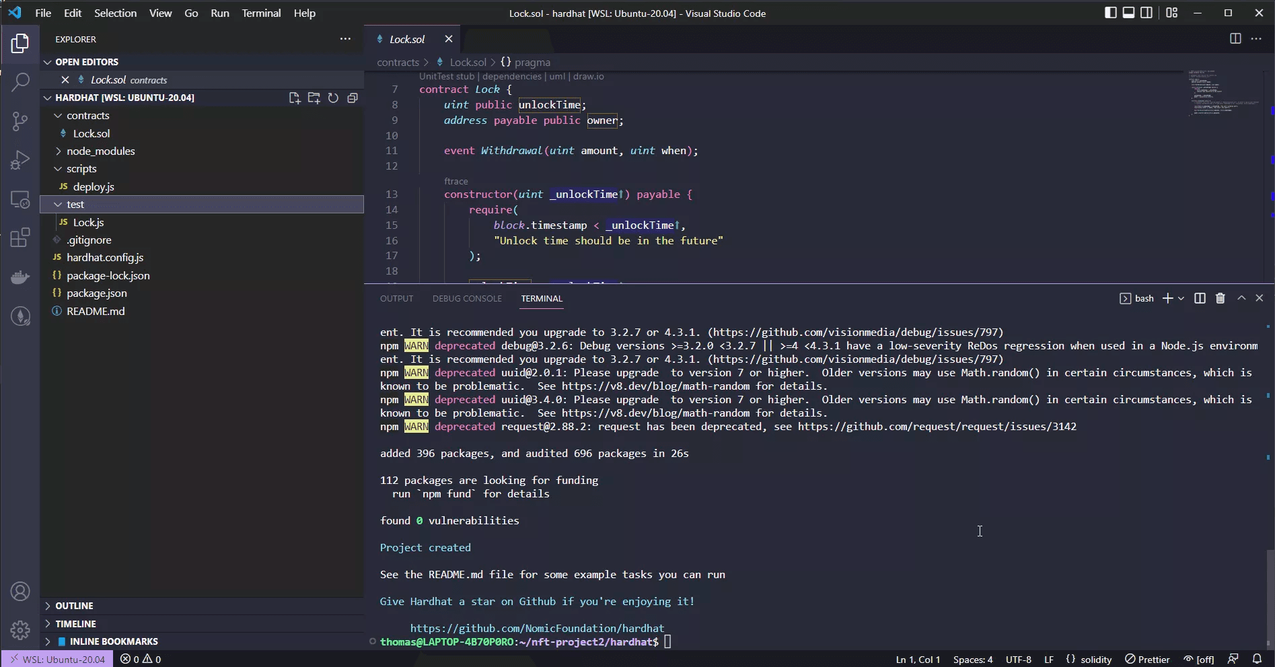Open the File menu
Screen dimensions: 1275x667
coord(43,13)
